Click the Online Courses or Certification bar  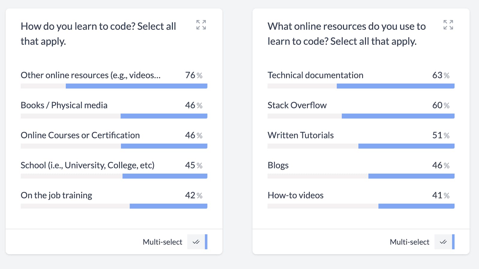click(x=164, y=146)
